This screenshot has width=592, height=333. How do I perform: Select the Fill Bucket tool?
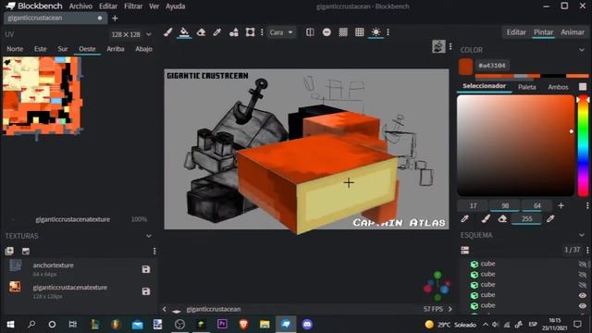184,32
